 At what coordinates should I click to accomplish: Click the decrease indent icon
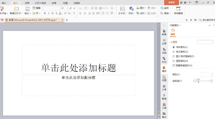[x=92, y=8]
